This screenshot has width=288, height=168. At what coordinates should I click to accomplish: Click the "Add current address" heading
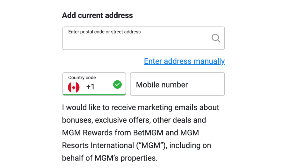(97, 15)
